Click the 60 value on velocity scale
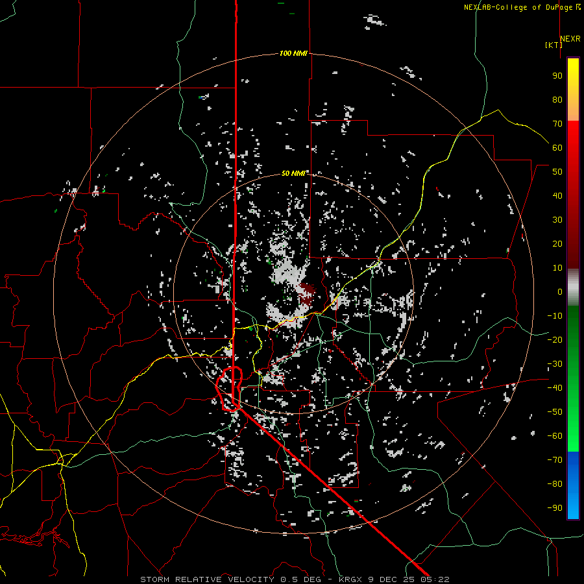The width and height of the screenshot is (584, 584). click(x=557, y=147)
